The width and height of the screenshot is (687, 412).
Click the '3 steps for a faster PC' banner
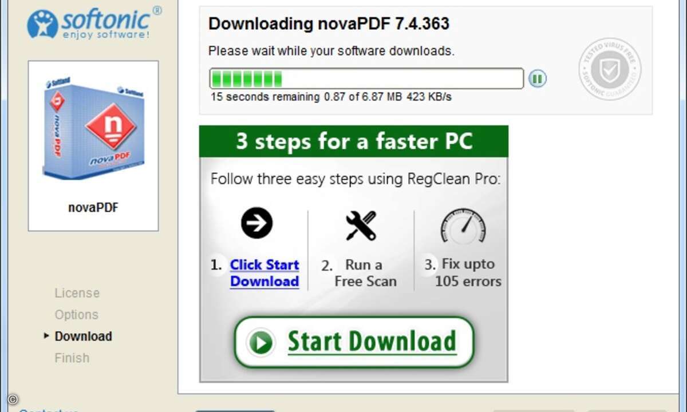(354, 141)
